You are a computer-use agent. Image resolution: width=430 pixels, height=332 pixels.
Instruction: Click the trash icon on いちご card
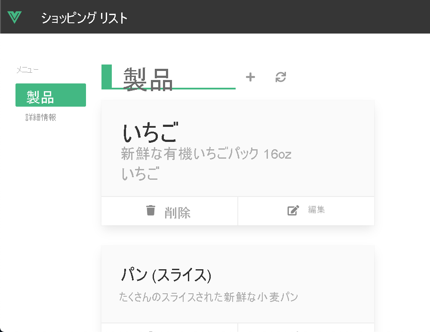[x=150, y=210]
